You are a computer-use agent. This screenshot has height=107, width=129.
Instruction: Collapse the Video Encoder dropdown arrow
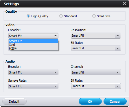tap(56, 36)
